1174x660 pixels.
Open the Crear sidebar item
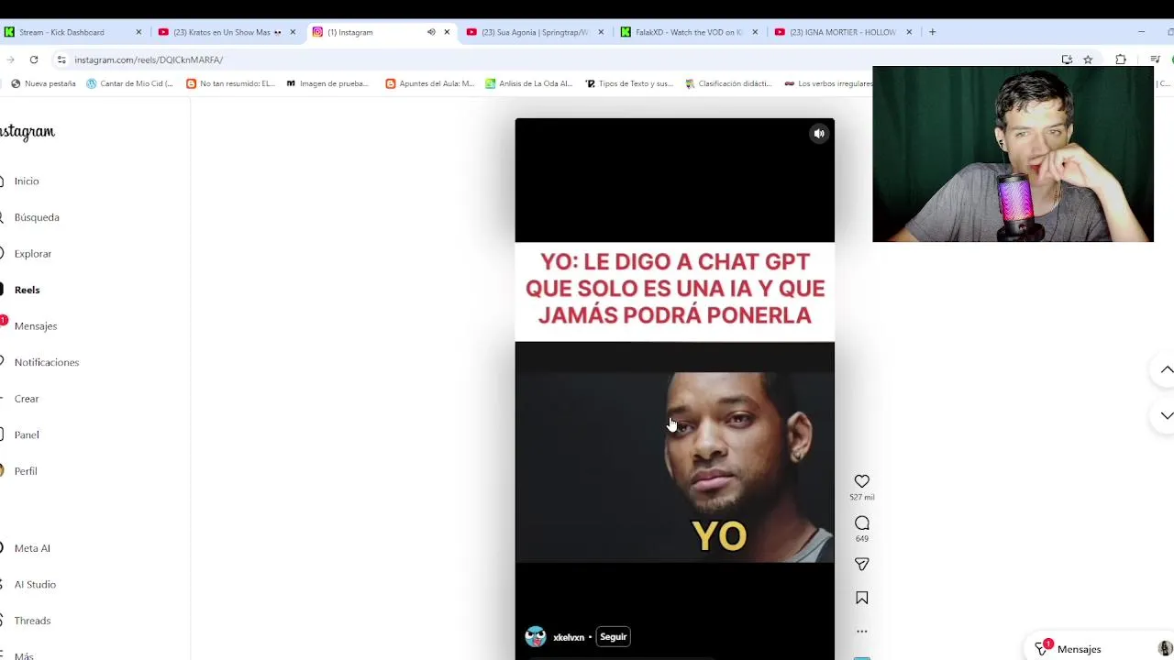pos(26,399)
